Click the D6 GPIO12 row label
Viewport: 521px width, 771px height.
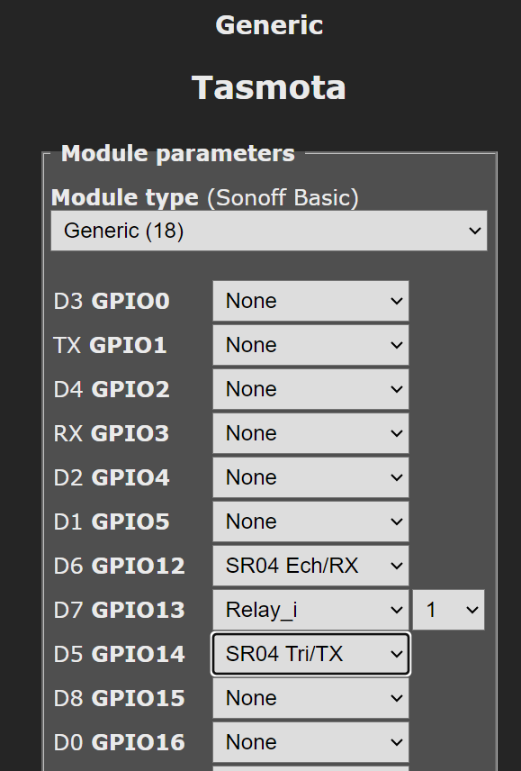[119, 566]
